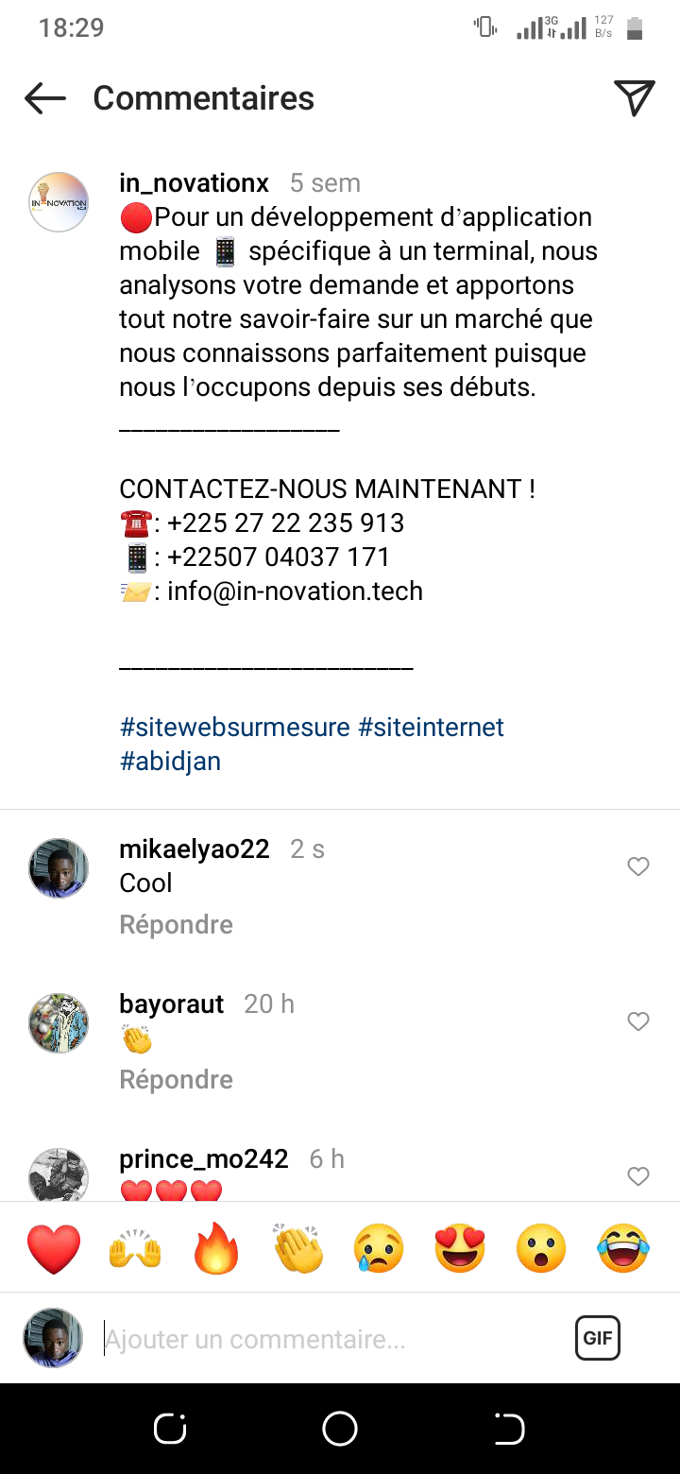The width and height of the screenshot is (680, 1474).
Task: Insert the fire emoji
Action: pos(216,1248)
